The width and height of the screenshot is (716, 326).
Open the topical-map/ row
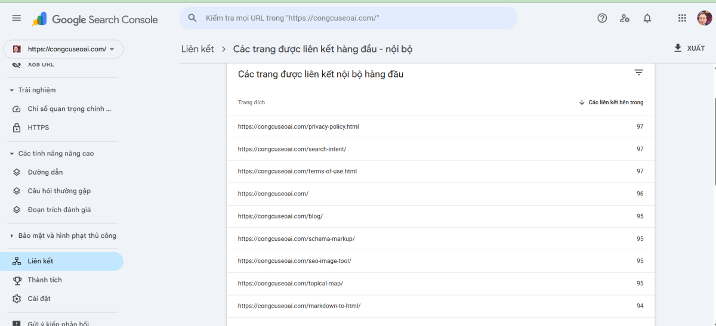(x=440, y=284)
